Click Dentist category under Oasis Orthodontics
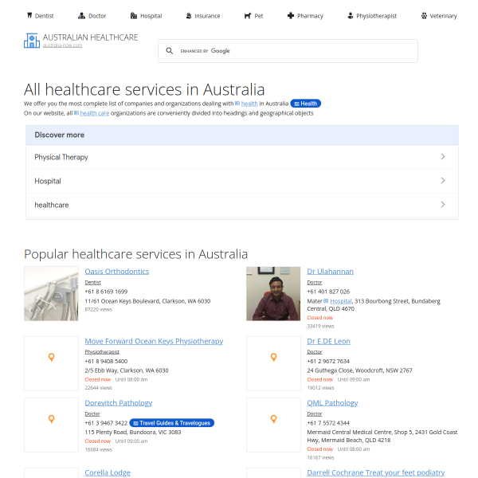The image size is (478, 478). pyautogui.click(x=92, y=283)
